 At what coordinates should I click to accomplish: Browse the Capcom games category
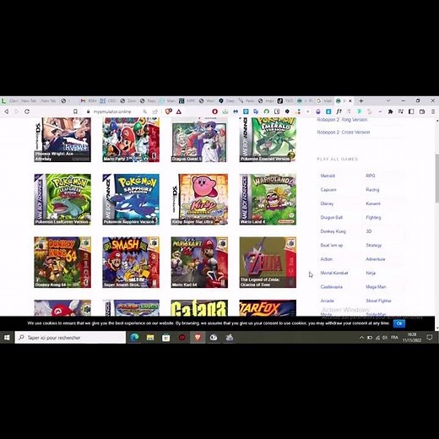pyautogui.click(x=328, y=190)
